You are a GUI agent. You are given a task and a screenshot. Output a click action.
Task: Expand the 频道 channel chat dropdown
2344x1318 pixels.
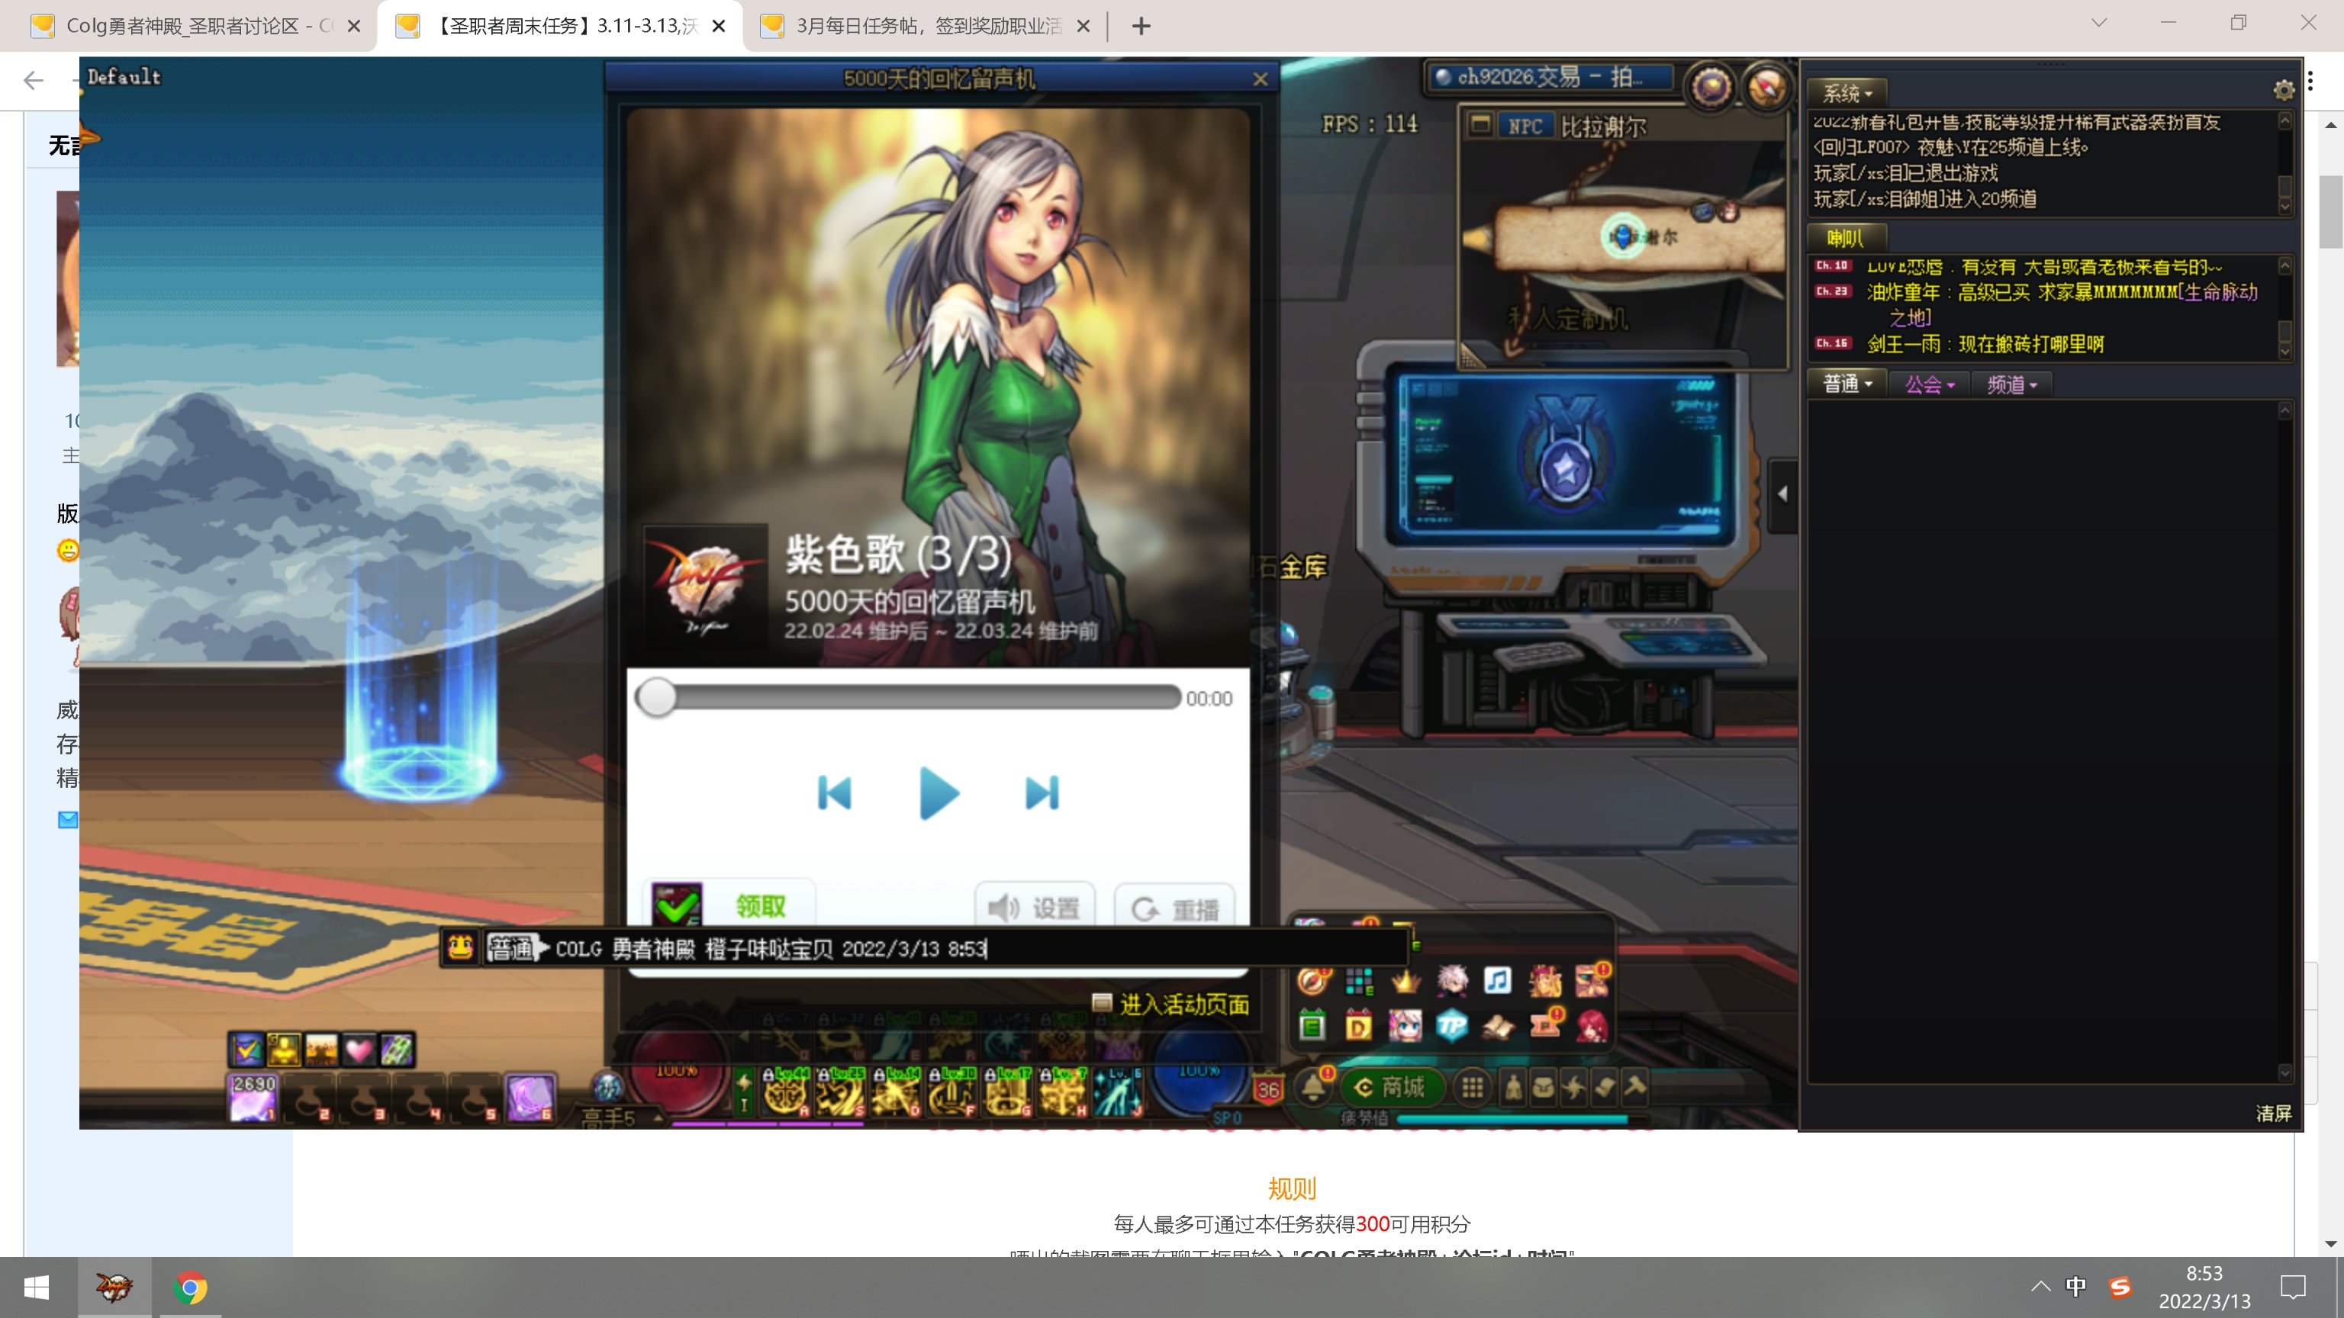pyautogui.click(x=2011, y=384)
